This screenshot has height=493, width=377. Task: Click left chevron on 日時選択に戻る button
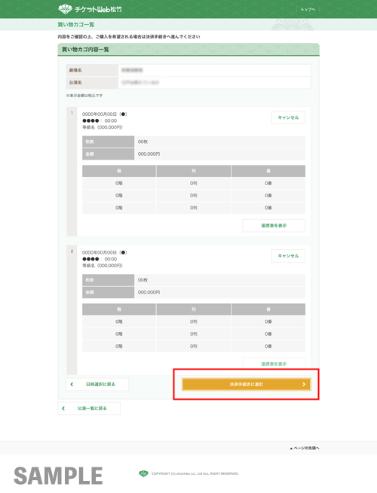[72, 384]
